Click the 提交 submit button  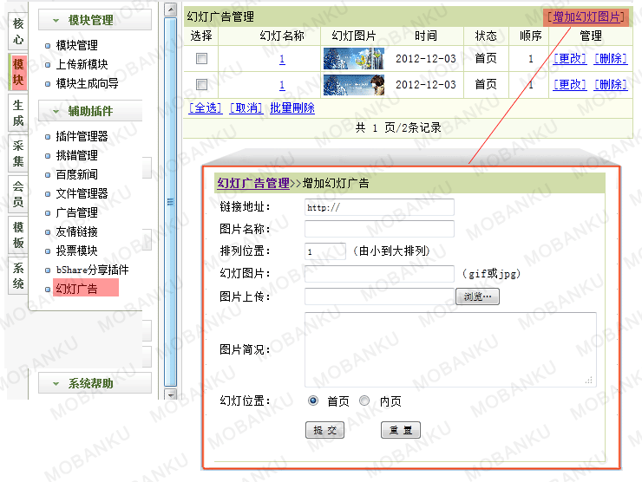324,430
